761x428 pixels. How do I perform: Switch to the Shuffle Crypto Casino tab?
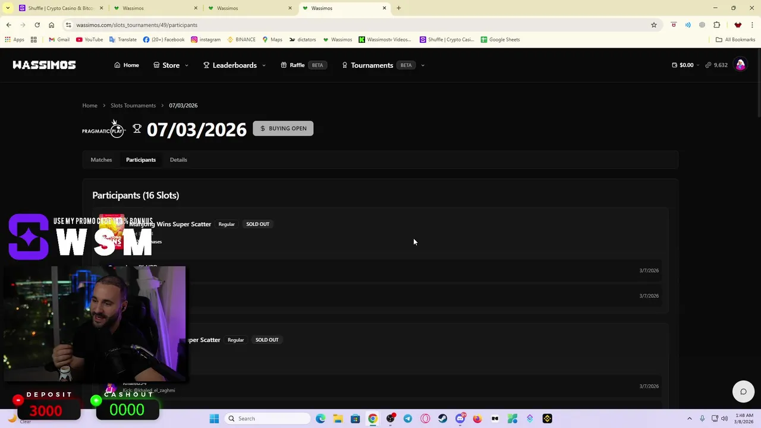pyautogui.click(x=59, y=8)
